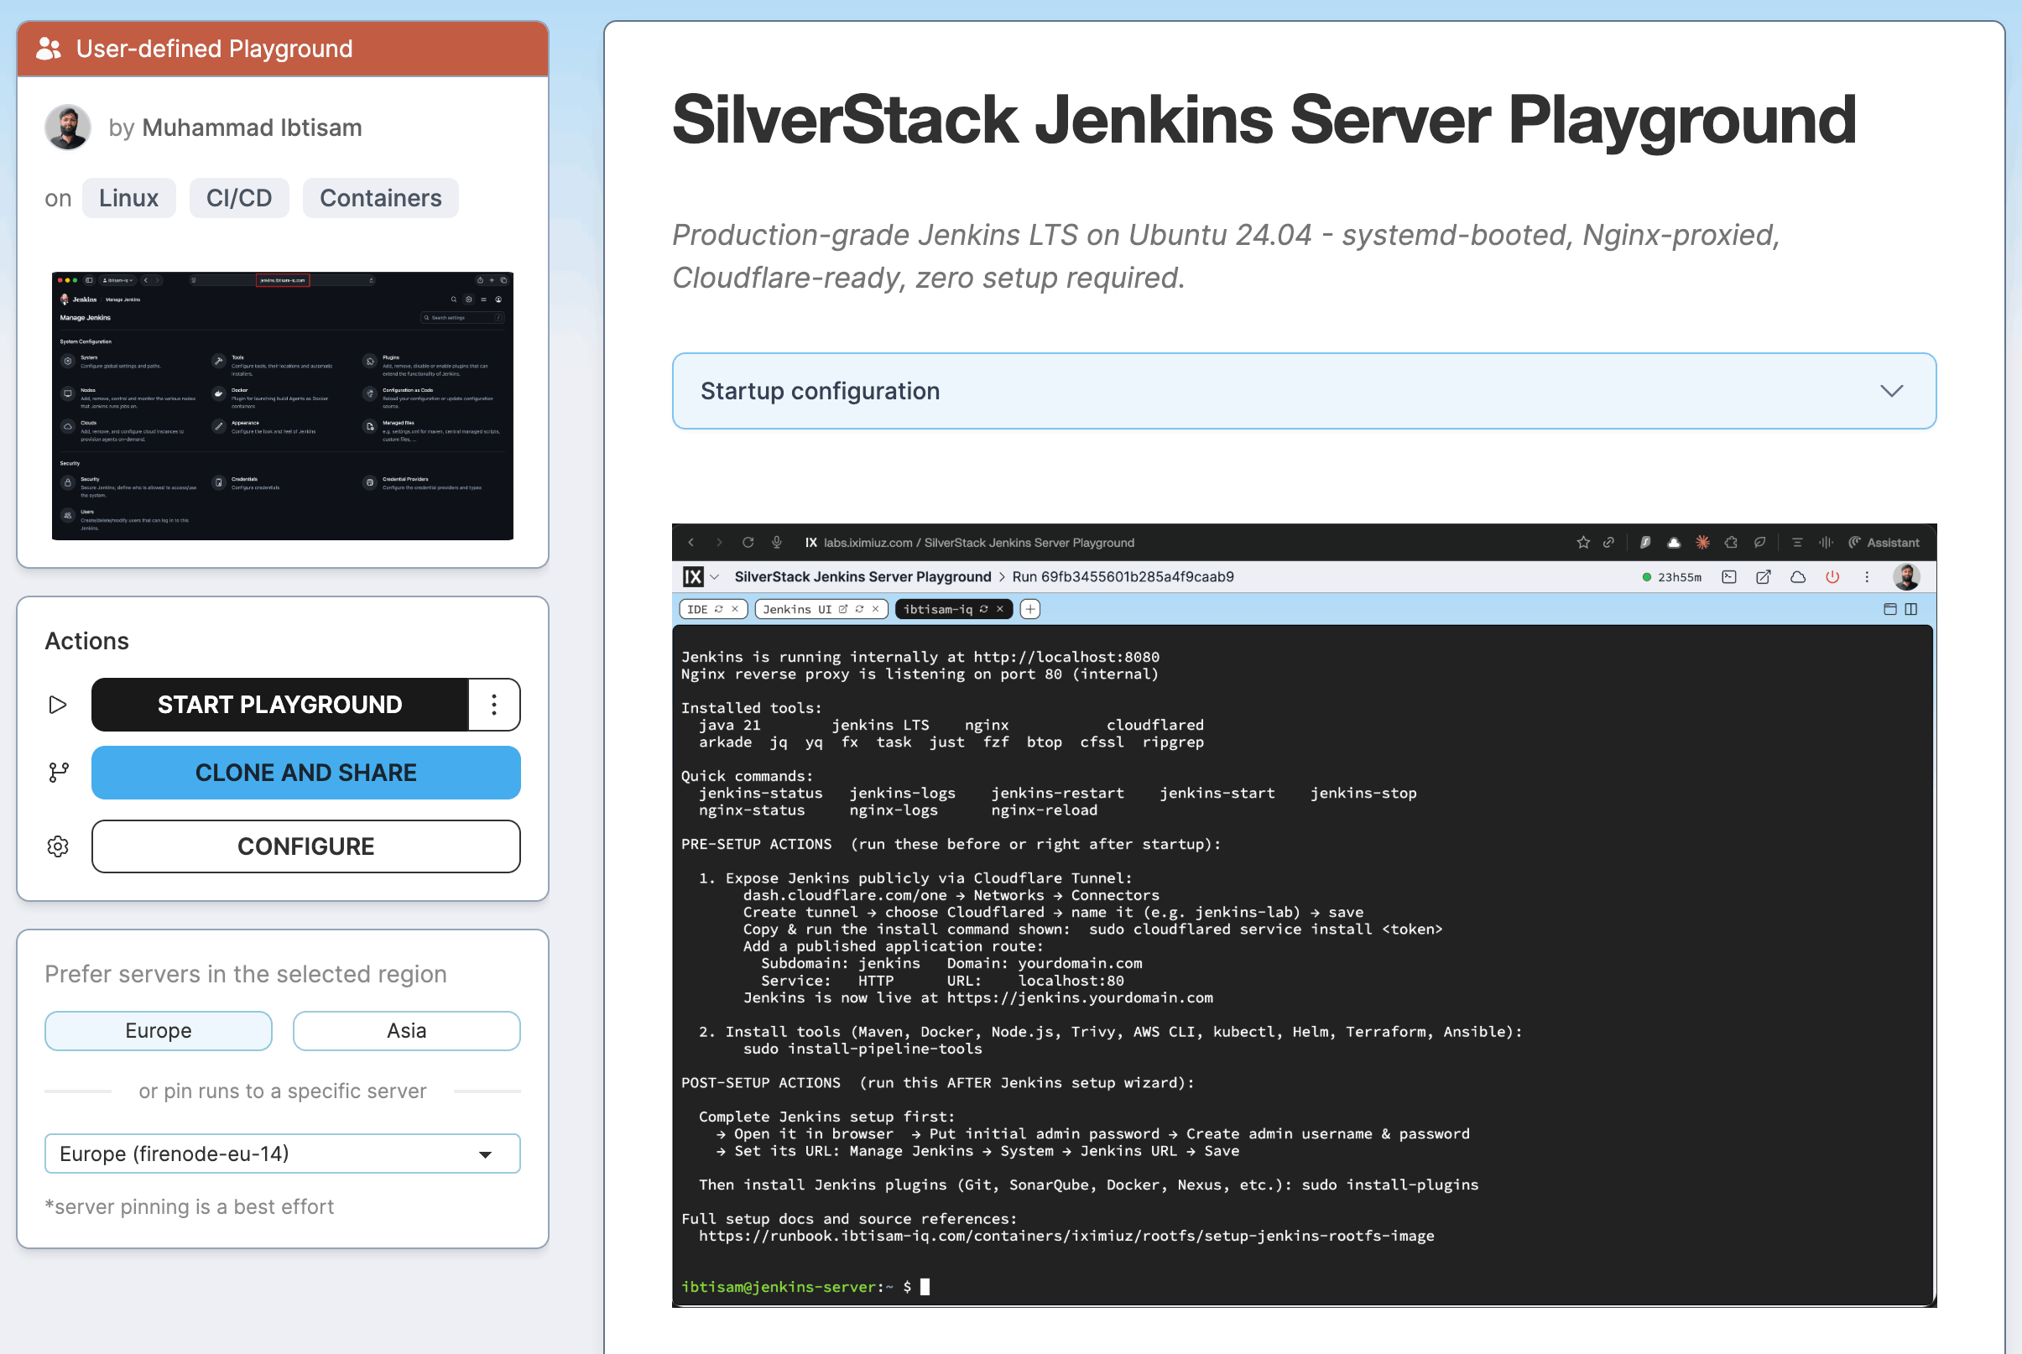Viewport: 2022px width, 1354px height.
Task: Click the 'Quick commands:' line in the terminal
Action: [x=747, y=775]
